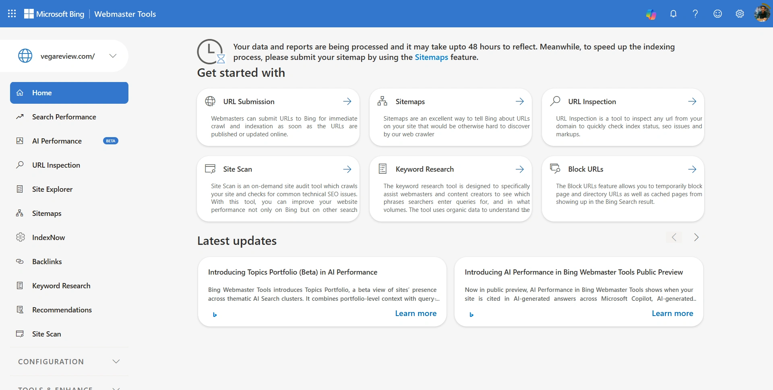This screenshot has height=390, width=773.
Task: Follow the Sitemaps link in notice
Action: 431,57
